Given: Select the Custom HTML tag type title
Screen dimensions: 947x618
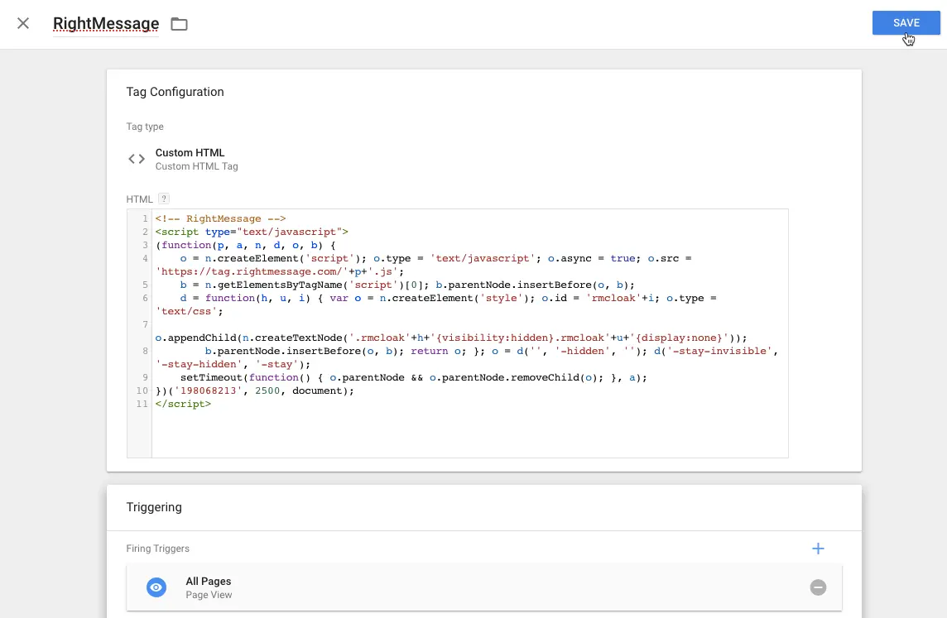Looking at the screenshot, I should [x=190, y=152].
